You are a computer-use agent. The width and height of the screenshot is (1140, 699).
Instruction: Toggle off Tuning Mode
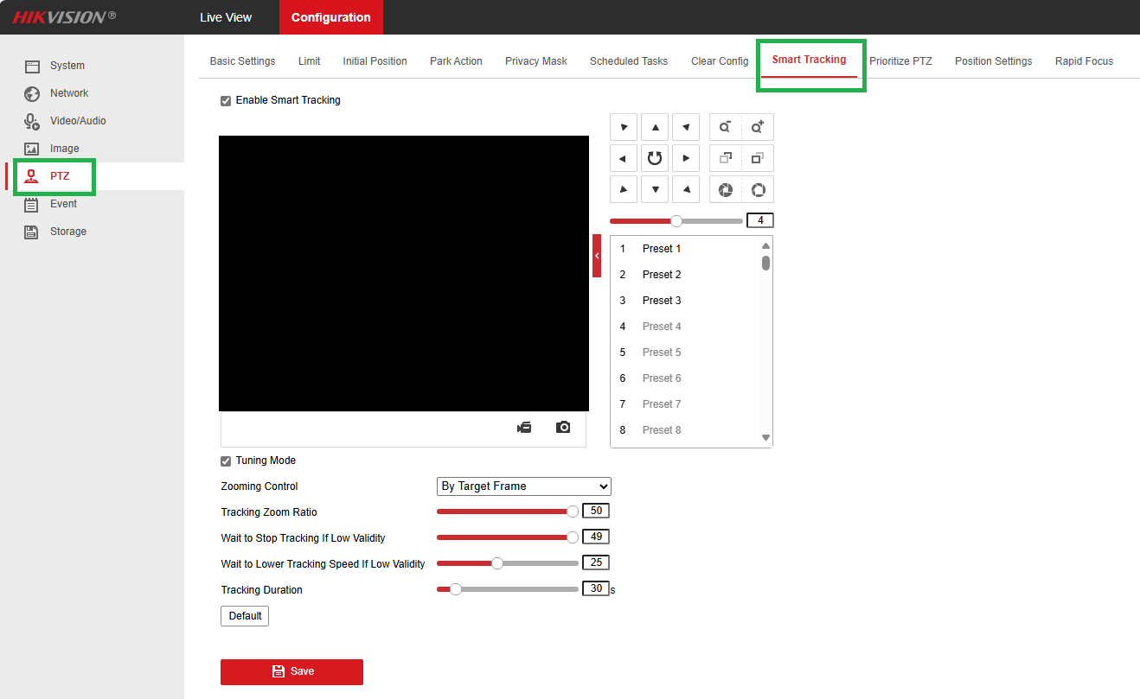[x=225, y=461]
